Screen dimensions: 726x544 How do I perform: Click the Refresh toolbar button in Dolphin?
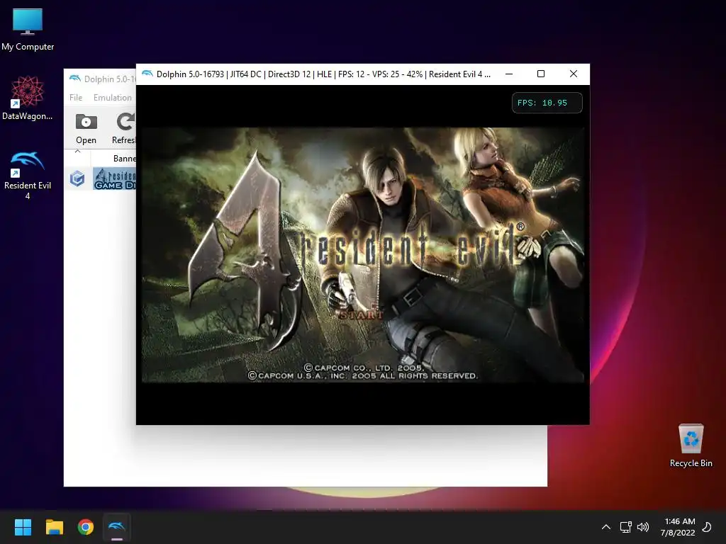click(x=123, y=128)
